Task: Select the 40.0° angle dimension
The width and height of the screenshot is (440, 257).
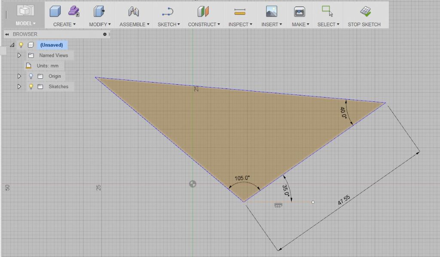Action: click(x=343, y=113)
